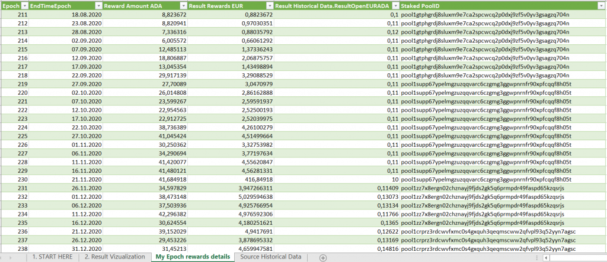Select the reward amount cell 30,250362
607x262 pixels.
(x=146, y=144)
